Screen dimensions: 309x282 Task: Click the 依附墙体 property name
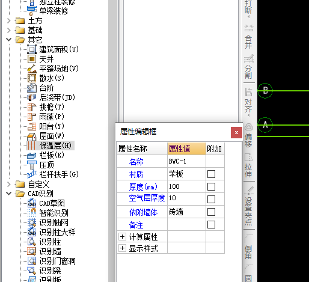143,212
